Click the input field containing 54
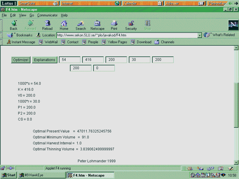The height and width of the screenshot is (179, 239). [70, 60]
